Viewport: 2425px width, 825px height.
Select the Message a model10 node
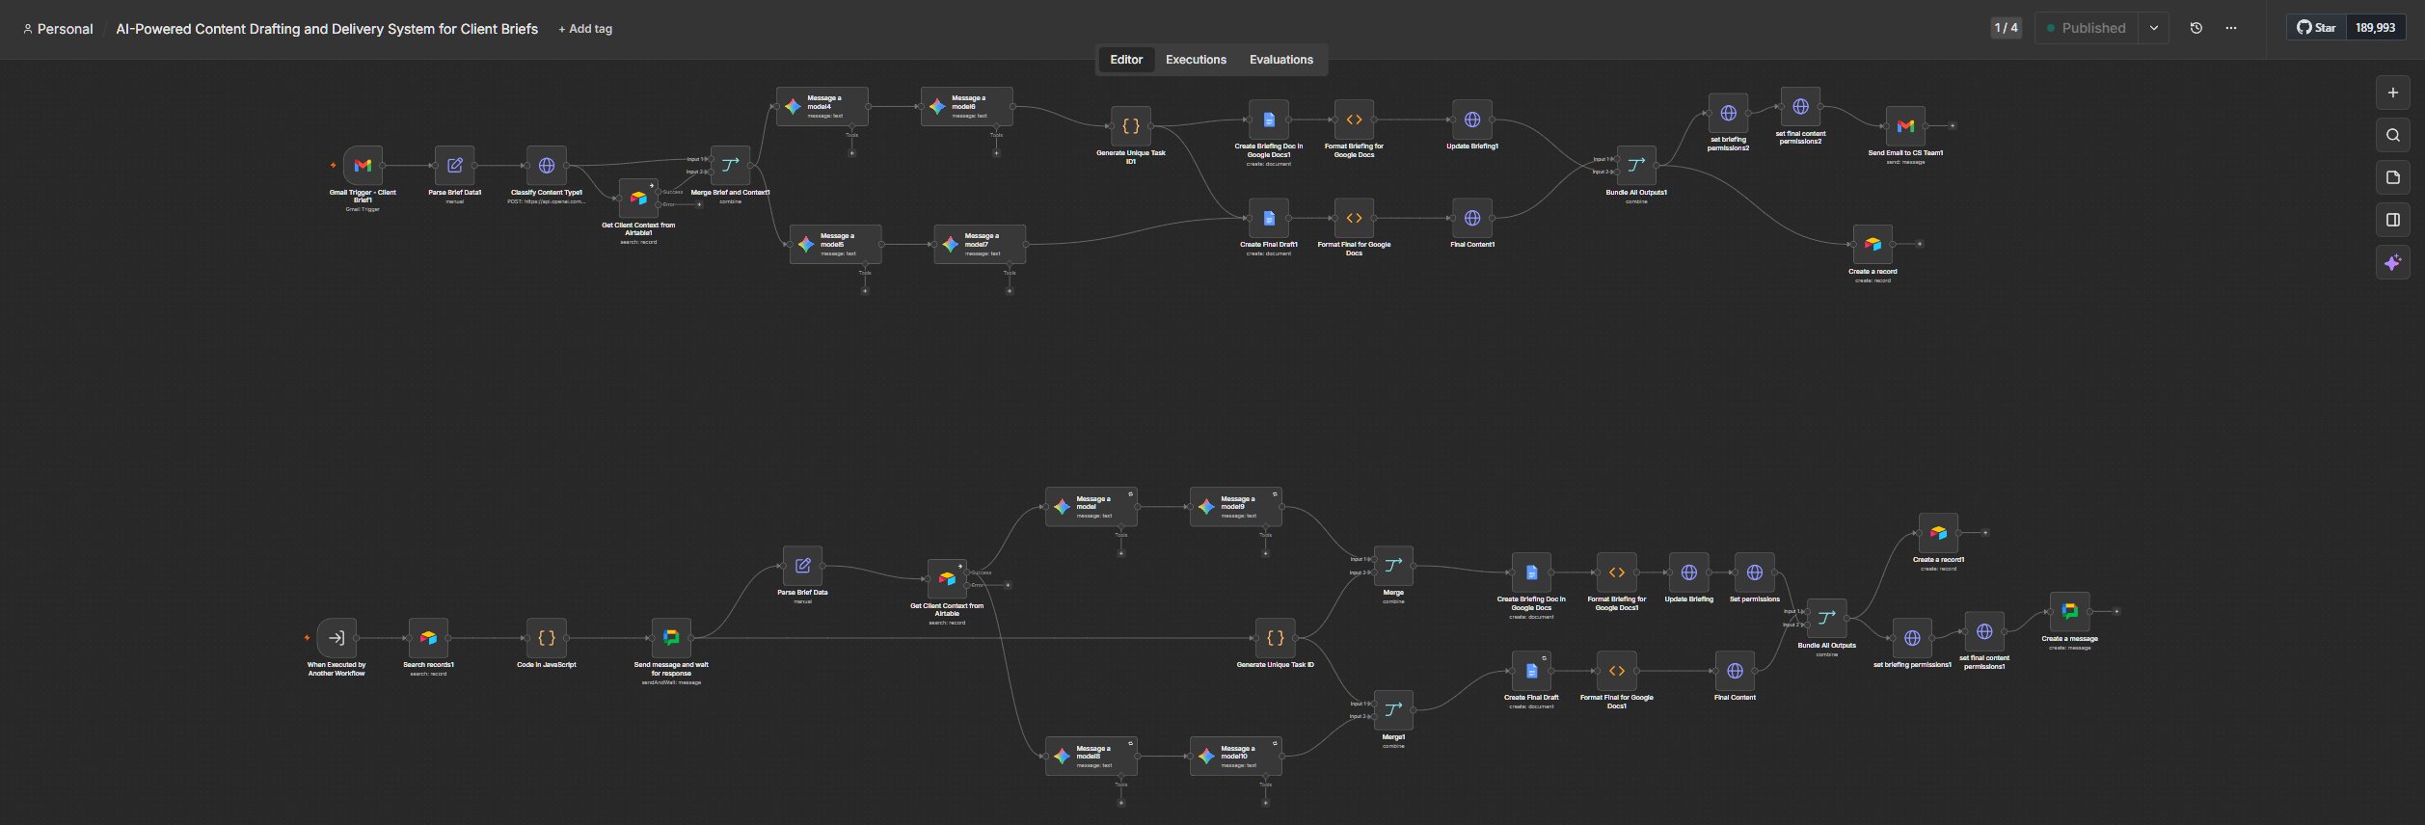pyautogui.click(x=1236, y=757)
